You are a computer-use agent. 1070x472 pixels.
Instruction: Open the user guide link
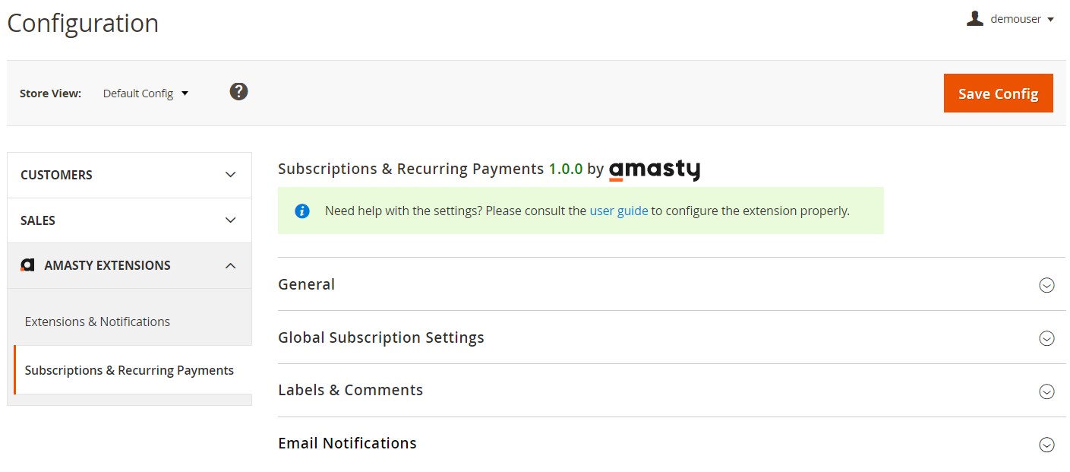tap(619, 211)
